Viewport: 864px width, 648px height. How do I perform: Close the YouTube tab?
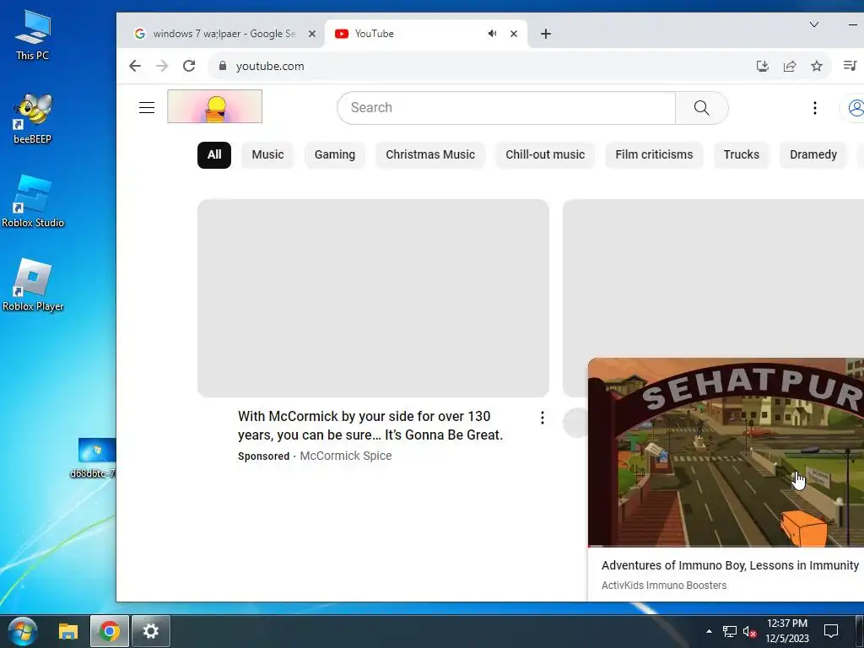tap(514, 34)
